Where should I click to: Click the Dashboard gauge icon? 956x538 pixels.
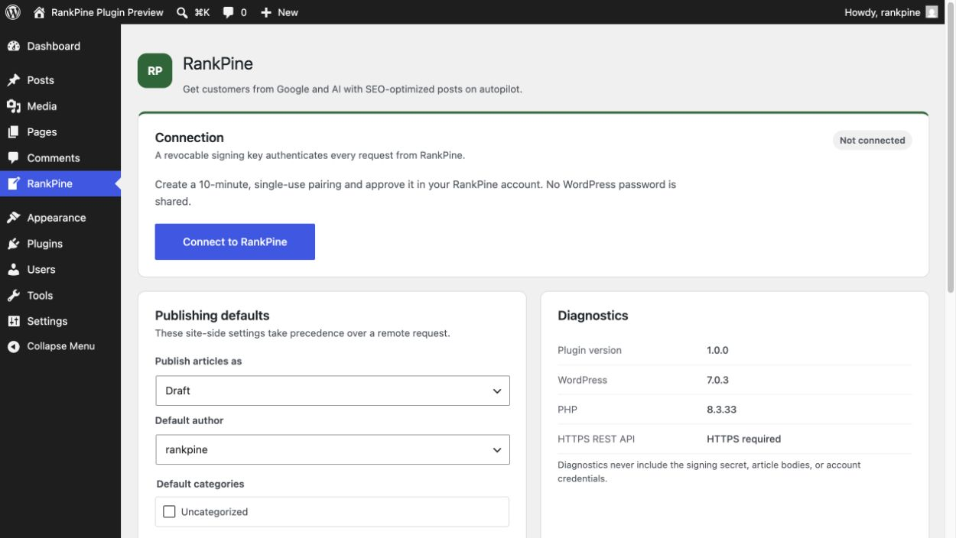coord(14,46)
